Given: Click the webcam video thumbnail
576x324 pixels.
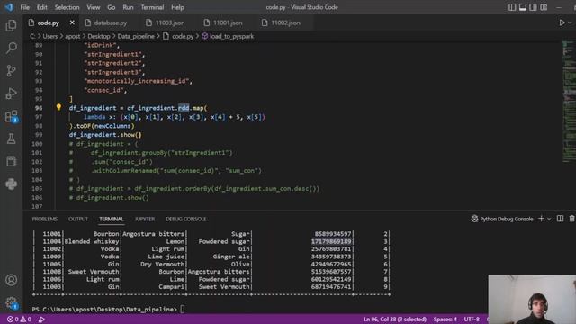Looking at the screenshot, I should (x=532, y=299).
